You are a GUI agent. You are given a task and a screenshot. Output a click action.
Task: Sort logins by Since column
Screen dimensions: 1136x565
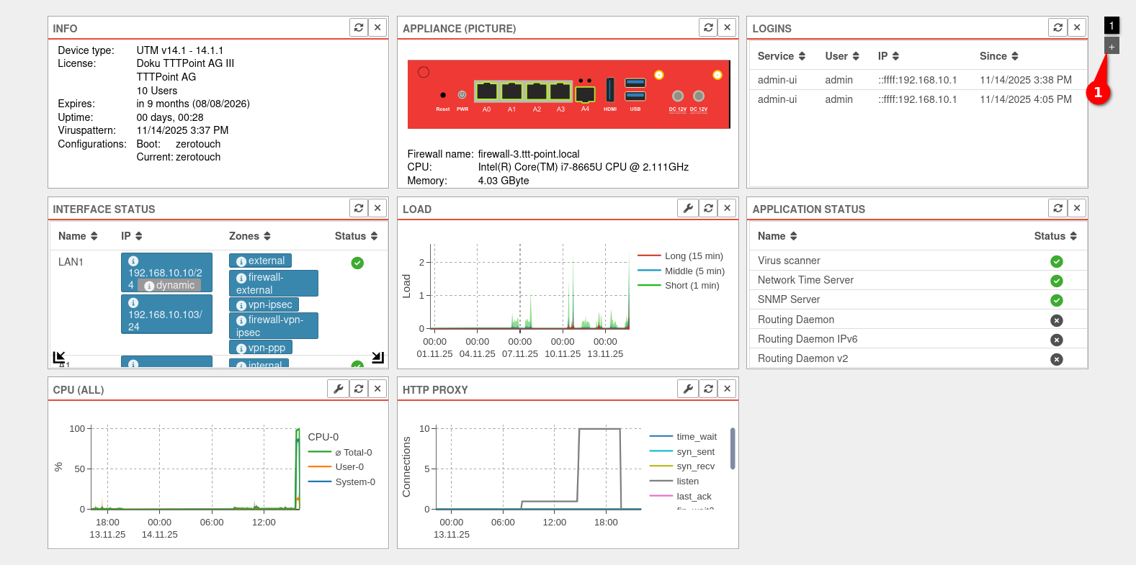998,56
